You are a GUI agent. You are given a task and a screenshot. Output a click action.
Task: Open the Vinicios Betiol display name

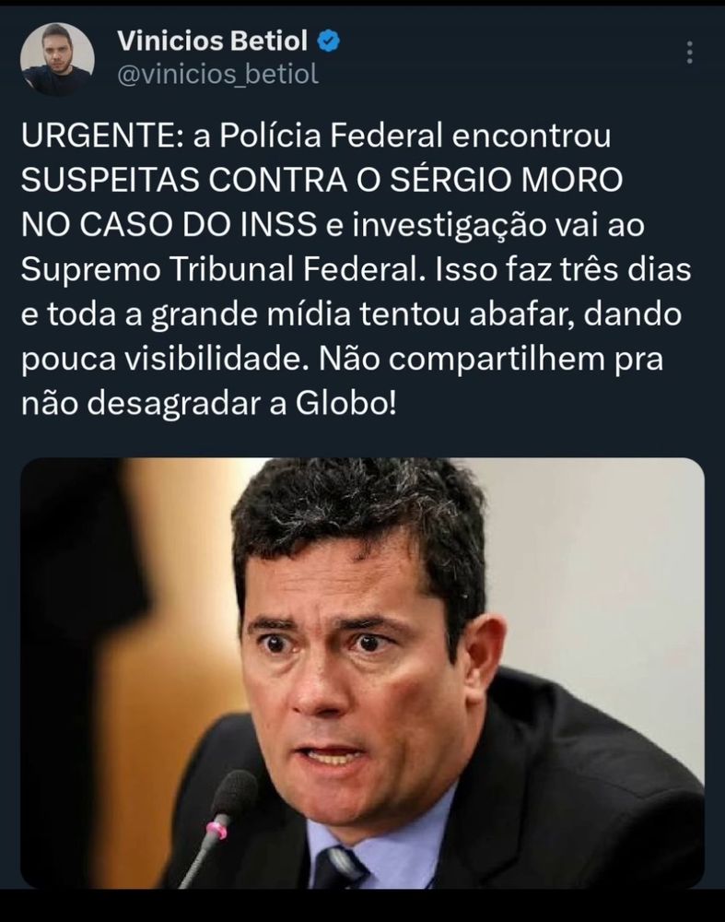coord(212,41)
